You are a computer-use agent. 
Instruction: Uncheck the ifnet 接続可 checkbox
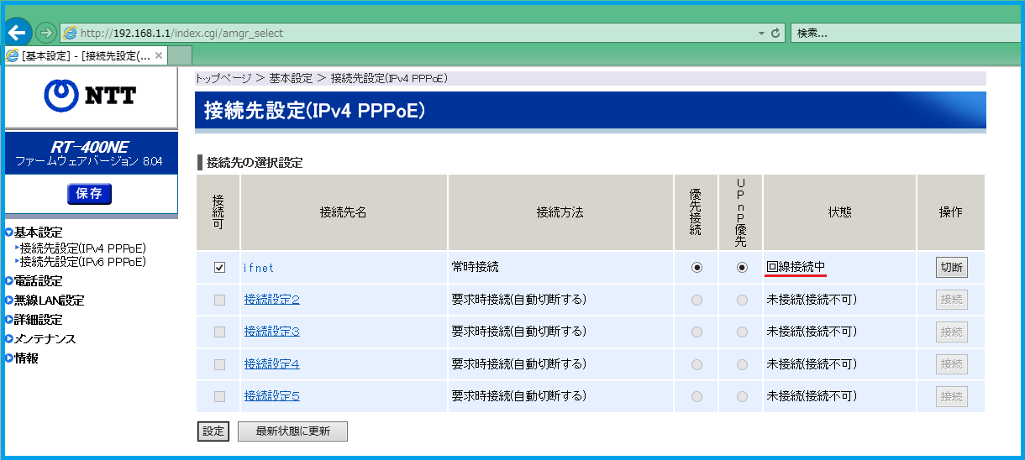coord(219,268)
